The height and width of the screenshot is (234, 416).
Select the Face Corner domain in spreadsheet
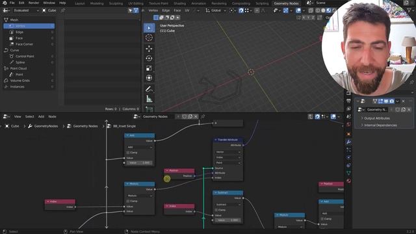tap(29, 44)
